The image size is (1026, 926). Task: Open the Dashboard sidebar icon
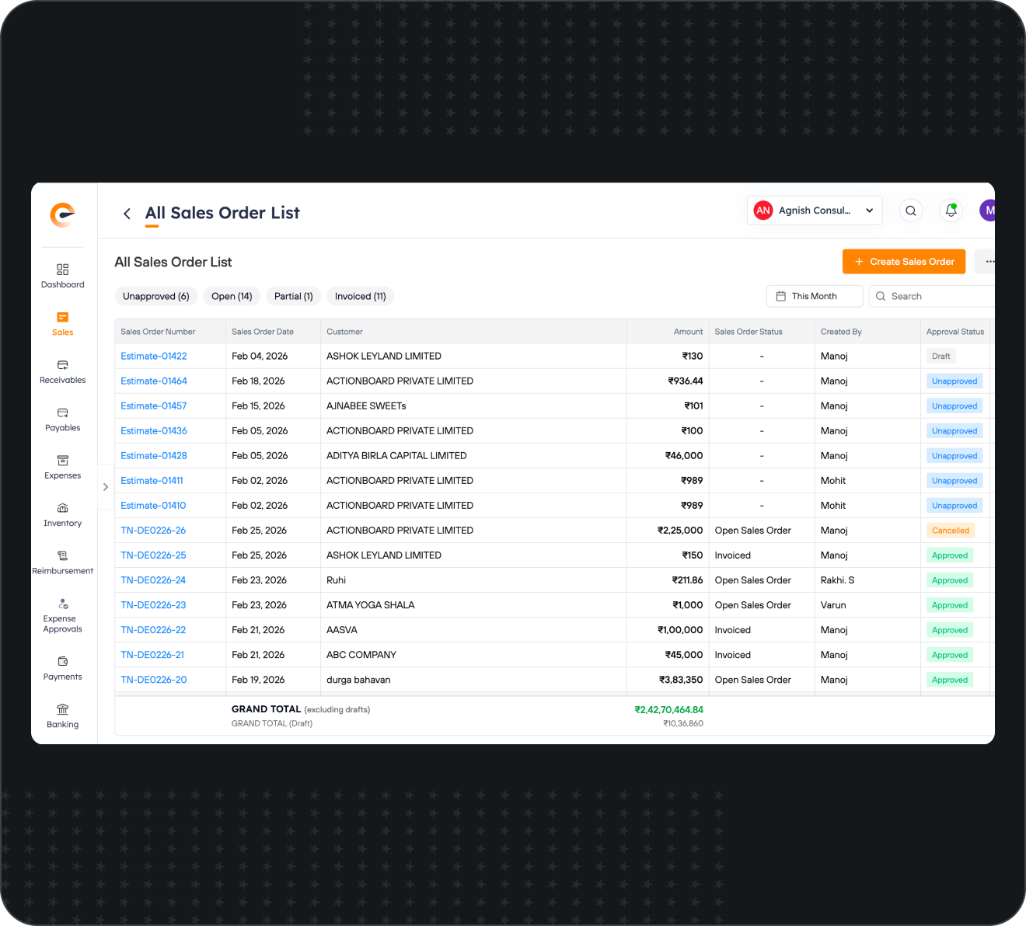63,276
